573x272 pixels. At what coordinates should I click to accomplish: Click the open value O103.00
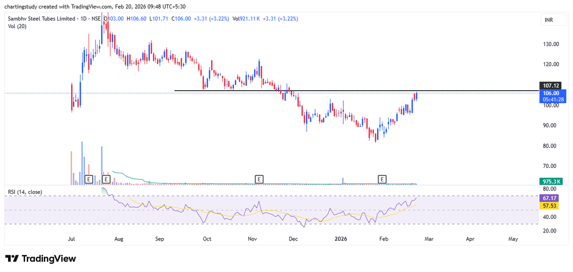(114, 19)
